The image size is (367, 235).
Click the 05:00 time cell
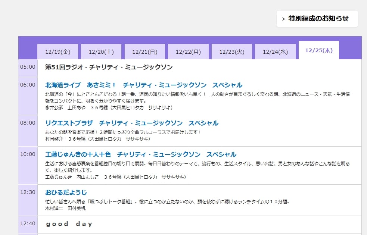tap(27, 67)
